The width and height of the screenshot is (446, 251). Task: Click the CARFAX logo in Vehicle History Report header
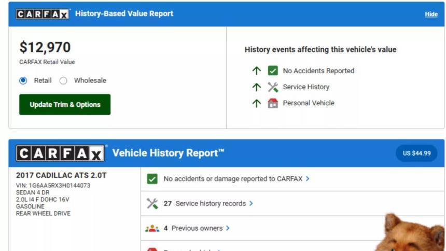click(x=60, y=154)
